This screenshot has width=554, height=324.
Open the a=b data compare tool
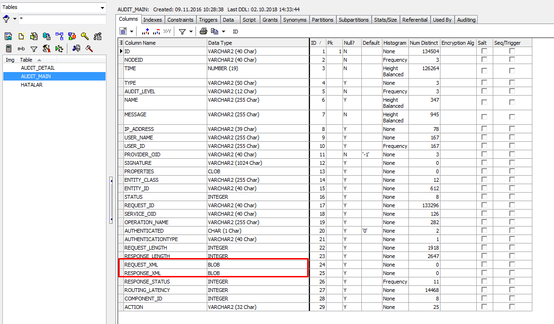[21, 49]
